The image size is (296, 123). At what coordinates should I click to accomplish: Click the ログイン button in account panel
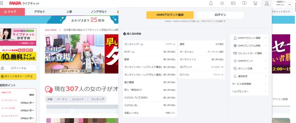click(220, 15)
